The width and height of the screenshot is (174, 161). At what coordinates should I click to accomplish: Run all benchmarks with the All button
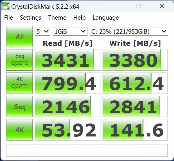19,37
